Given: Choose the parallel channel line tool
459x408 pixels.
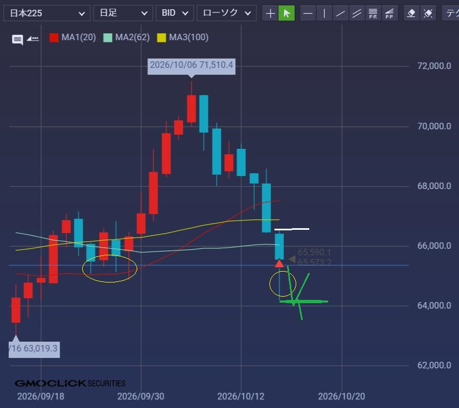Looking at the screenshot, I should pyautogui.click(x=357, y=14).
